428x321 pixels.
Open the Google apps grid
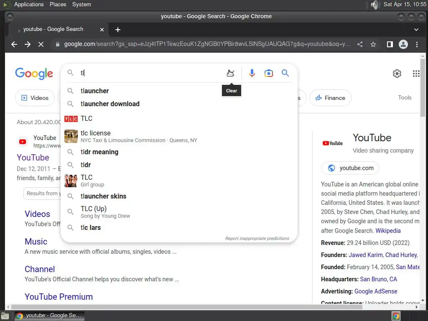coord(416,74)
